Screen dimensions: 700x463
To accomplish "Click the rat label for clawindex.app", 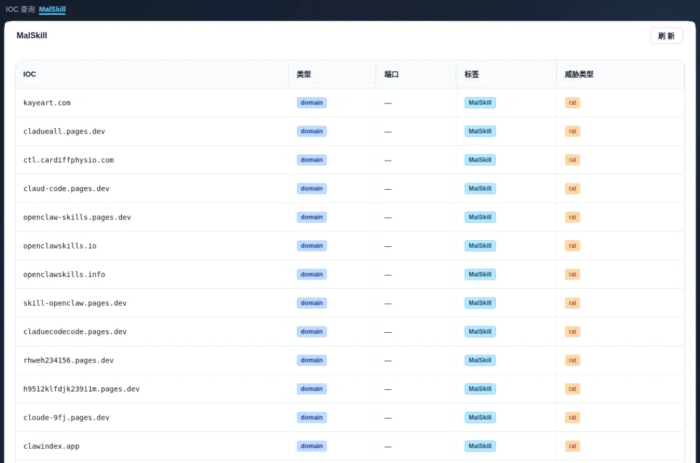I will coord(572,446).
